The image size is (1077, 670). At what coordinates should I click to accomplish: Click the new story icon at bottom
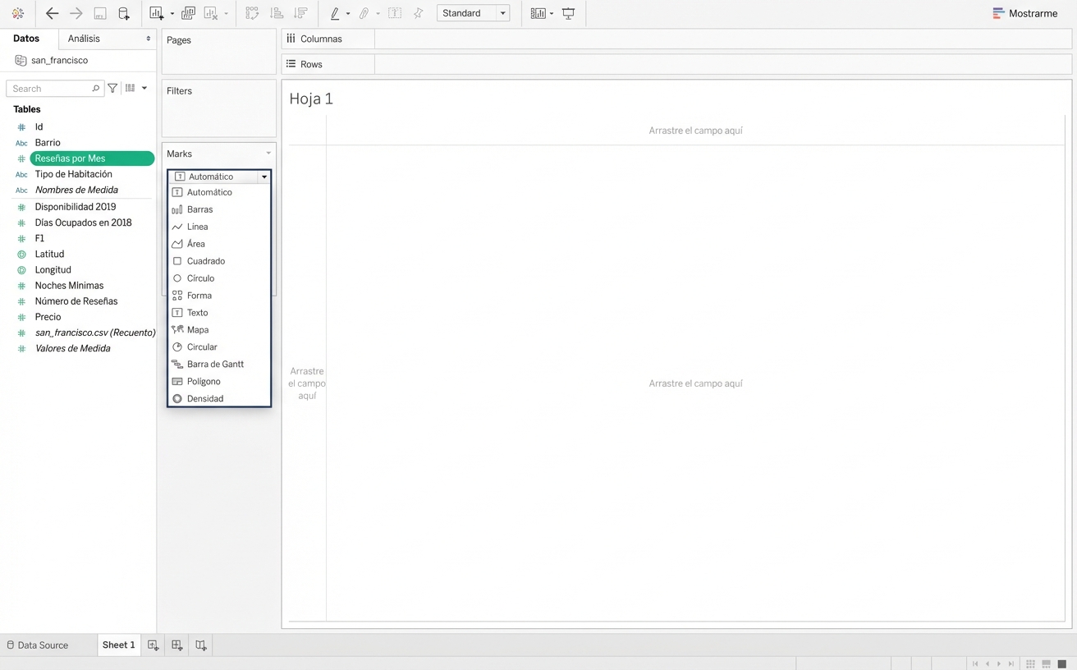pyautogui.click(x=201, y=645)
